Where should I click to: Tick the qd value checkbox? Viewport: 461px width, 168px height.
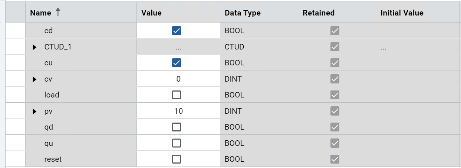click(177, 127)
